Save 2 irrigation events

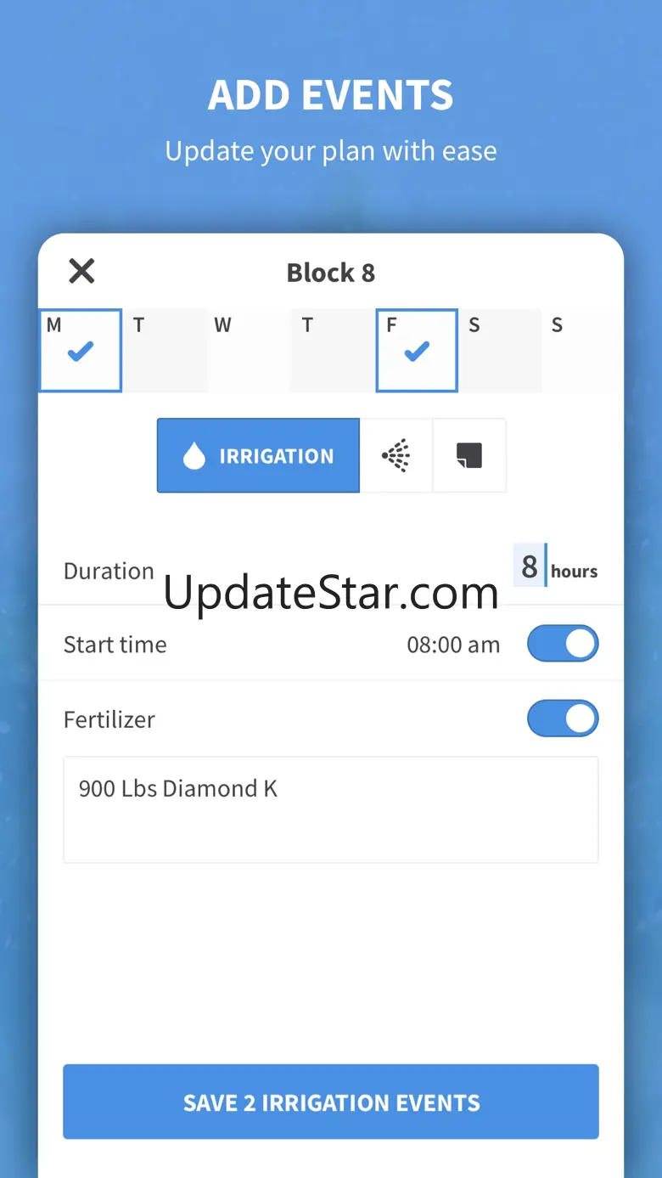(331, 1102)
